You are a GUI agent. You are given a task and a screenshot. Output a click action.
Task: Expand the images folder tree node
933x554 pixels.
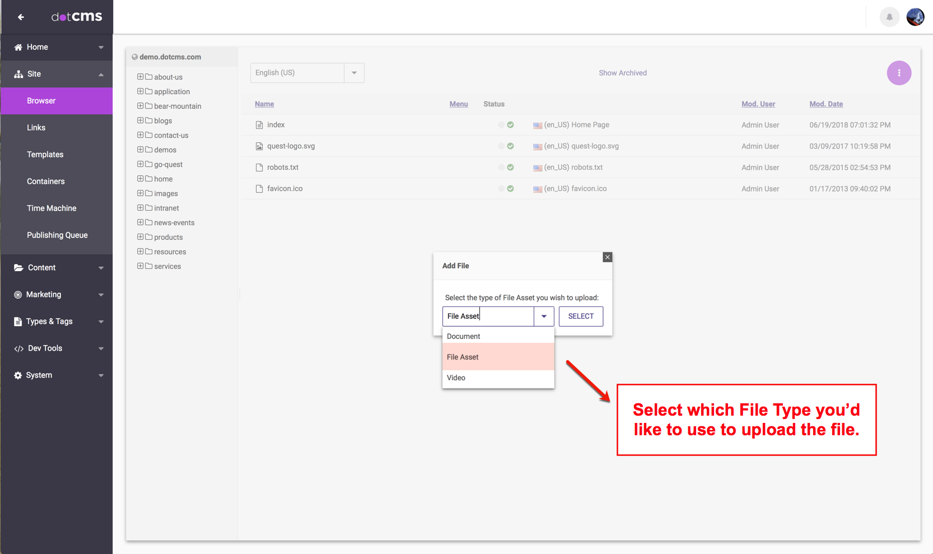click(141, 193)
